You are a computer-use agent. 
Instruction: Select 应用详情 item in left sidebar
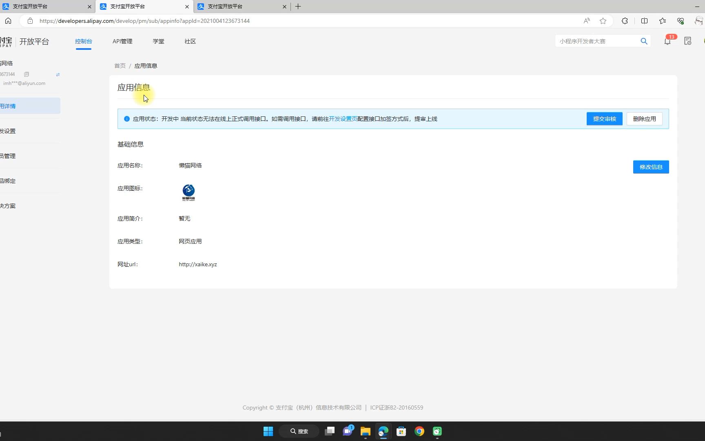[x=30, y=106]
